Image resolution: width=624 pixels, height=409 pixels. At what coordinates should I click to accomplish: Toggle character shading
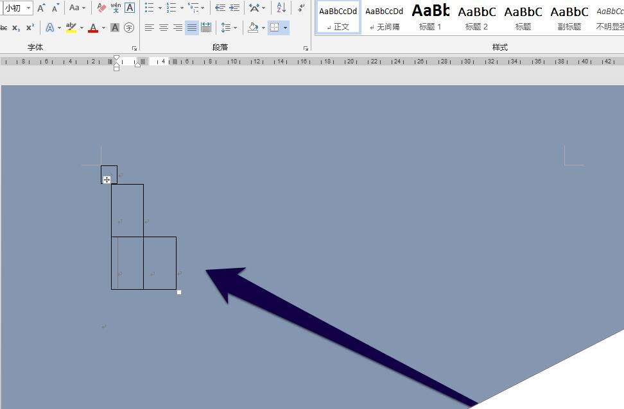coord(115,28)
